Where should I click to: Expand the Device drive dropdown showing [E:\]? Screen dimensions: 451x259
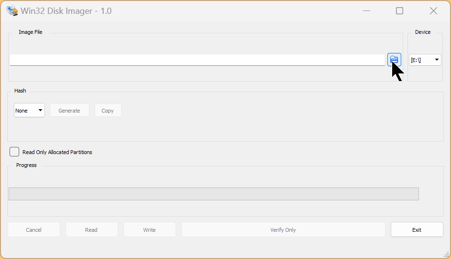coord(425,60)
